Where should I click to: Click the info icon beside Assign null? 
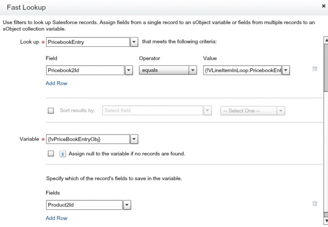coord(63,154)
